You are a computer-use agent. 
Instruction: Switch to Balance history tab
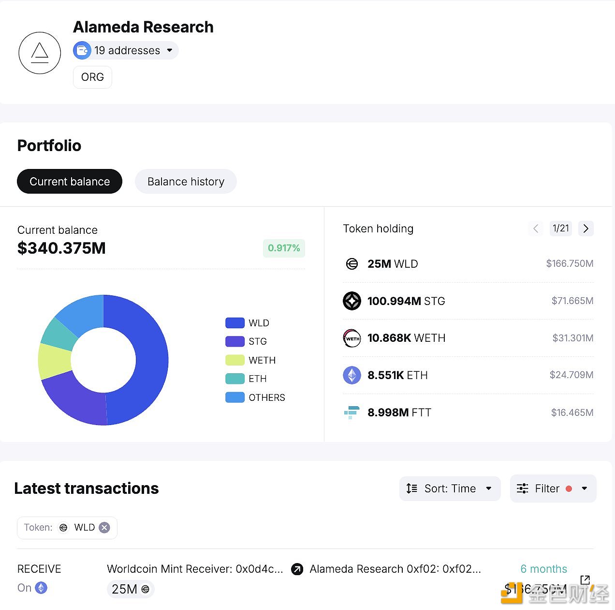[186, 182]
